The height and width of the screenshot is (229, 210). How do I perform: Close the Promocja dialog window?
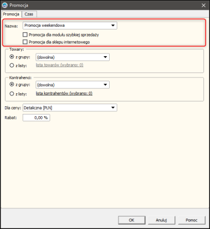pyautogui.click(x=203, y=5)
